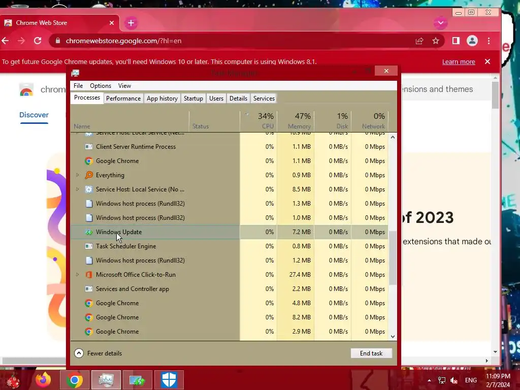Screen dimensions: 520x390
Task: Click the End task button
Action: tap(371, 353)
